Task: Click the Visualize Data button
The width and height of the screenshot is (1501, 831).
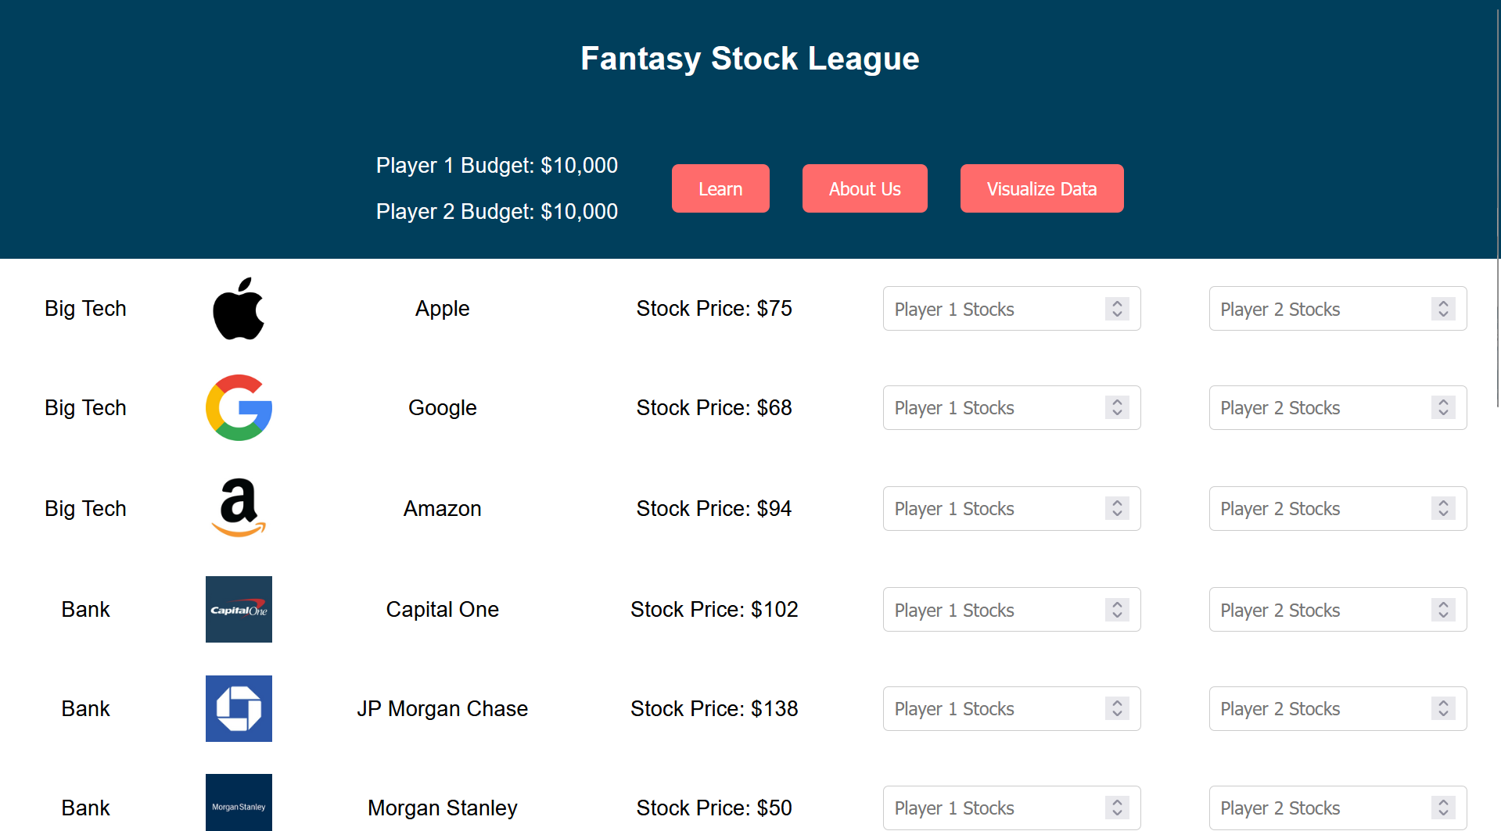Action: (1041, 188)
